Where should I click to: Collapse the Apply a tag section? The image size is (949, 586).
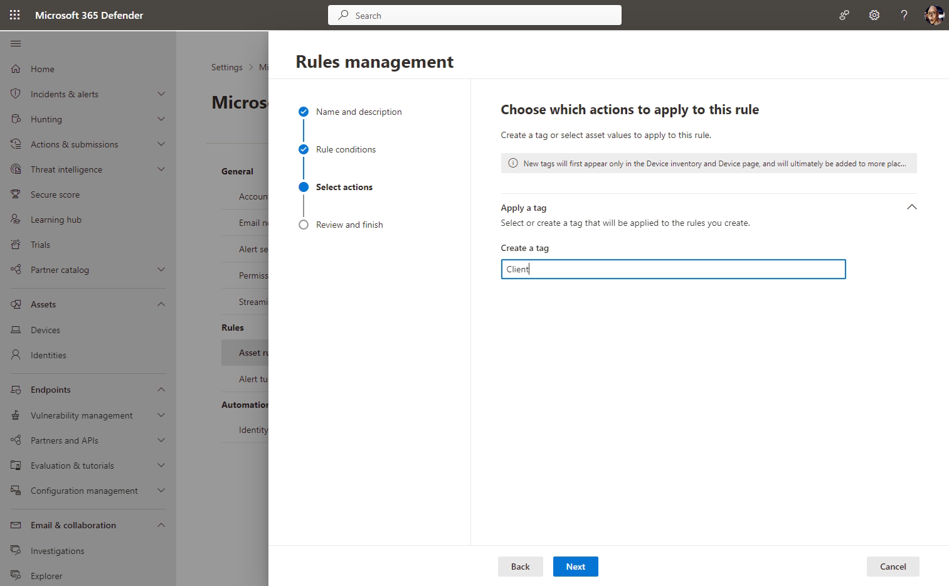912,206
